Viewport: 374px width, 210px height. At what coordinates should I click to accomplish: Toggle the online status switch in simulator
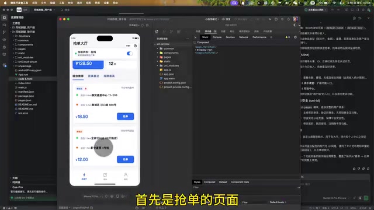coord(130,53)
